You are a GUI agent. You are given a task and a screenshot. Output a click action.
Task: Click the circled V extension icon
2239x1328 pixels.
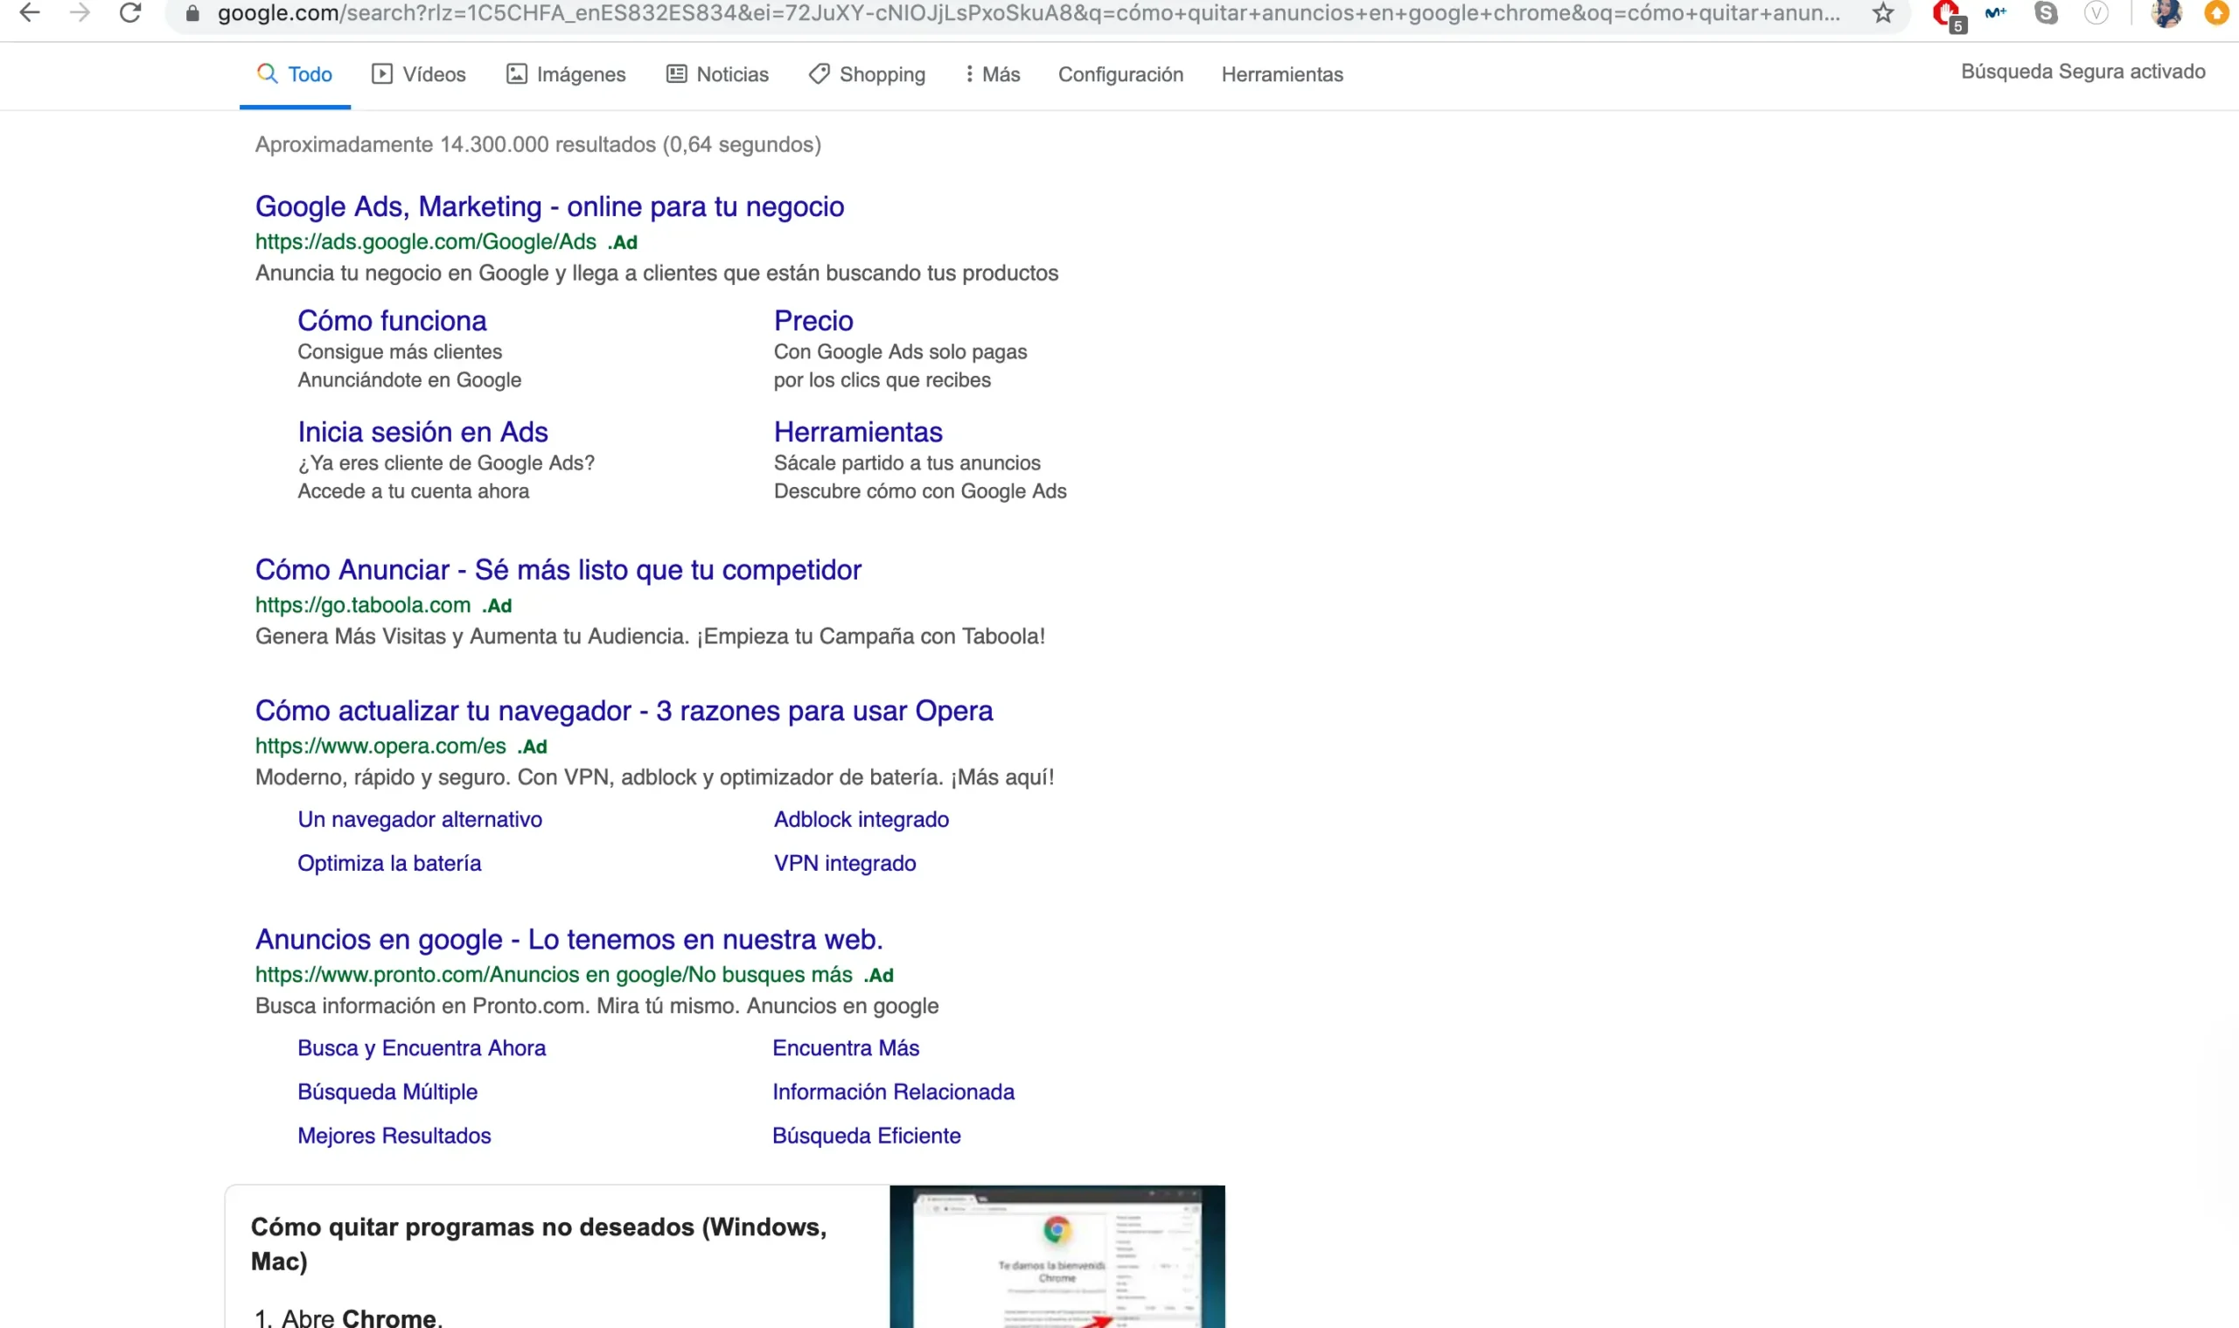[2096, 12]
